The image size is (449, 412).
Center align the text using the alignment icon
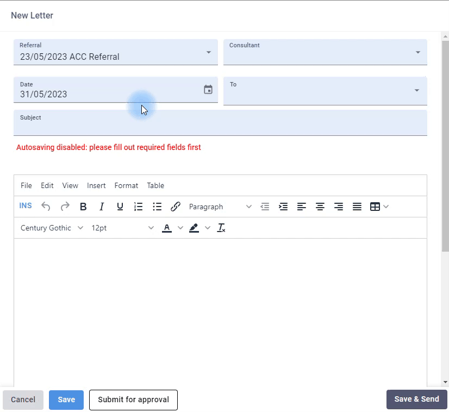pos(320,206)
